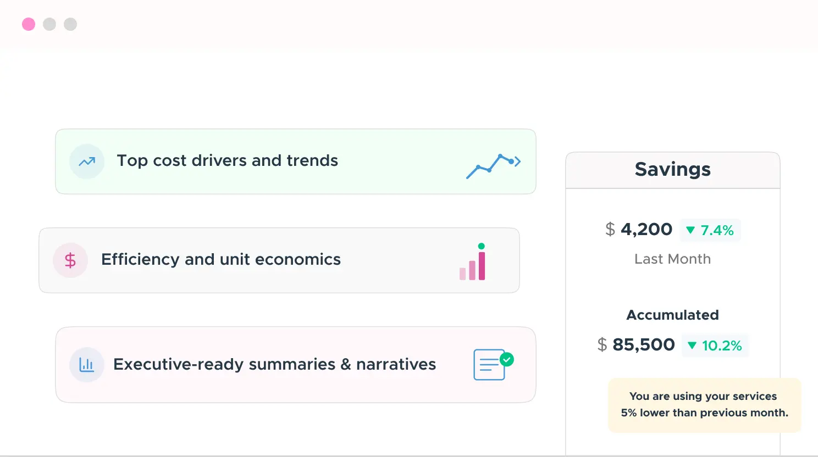This screenshot has width=818, height=457.
Task: Click the trending arrow icon in top card
Action: [87, 161]
